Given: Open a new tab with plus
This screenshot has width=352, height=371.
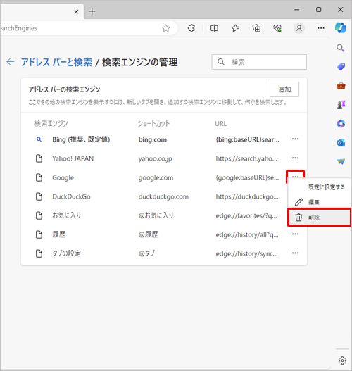Looking at the screenshot, I should [x=92, y=11].
